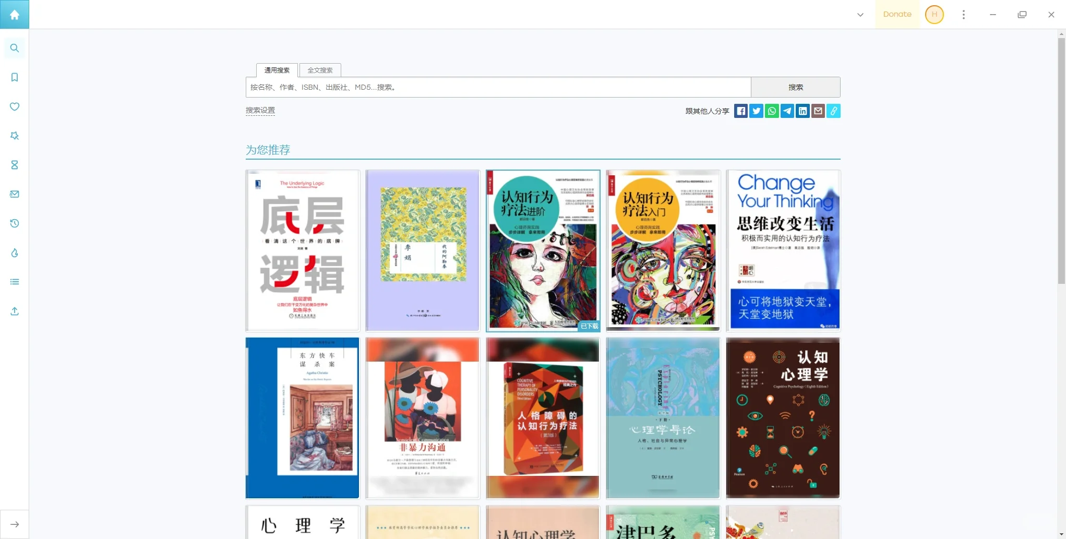
Task: Share via email icon
Action: tap(818, 111)
